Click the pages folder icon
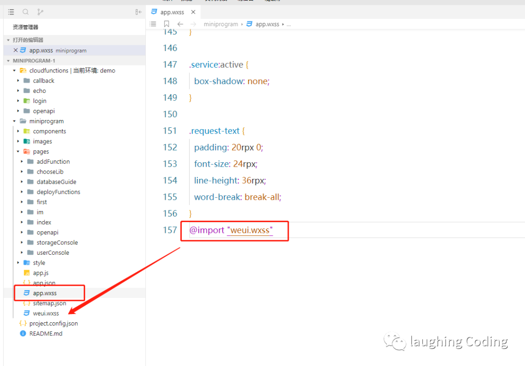 [x=27, y=151]
